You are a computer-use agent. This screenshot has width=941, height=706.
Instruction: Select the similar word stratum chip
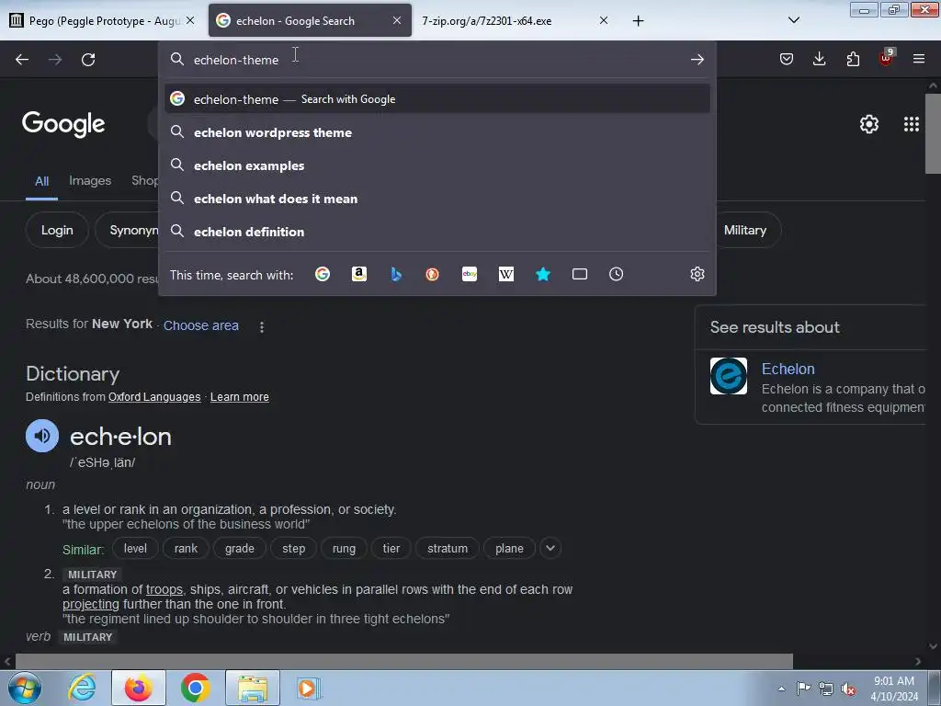coord(448,548)
